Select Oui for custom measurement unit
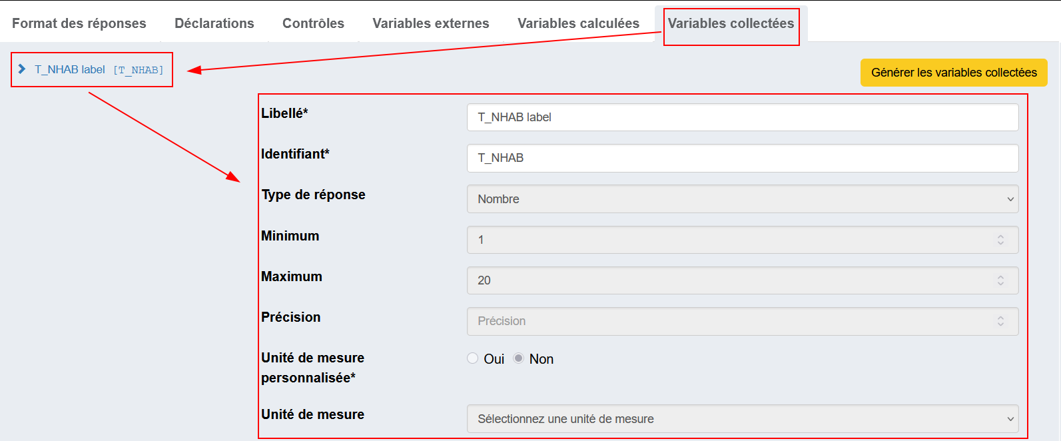Screen dimensions: 1061x441 [473, 358]
